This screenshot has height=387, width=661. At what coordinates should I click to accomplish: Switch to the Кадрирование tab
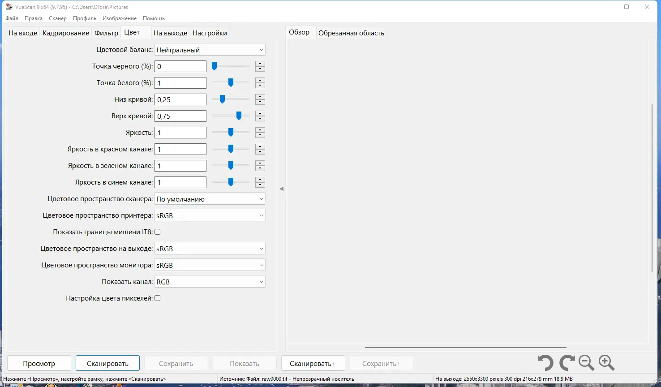point(66,33)
